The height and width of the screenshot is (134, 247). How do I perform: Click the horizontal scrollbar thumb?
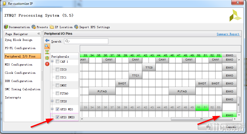pyautogui.click(x=202, y=119)
